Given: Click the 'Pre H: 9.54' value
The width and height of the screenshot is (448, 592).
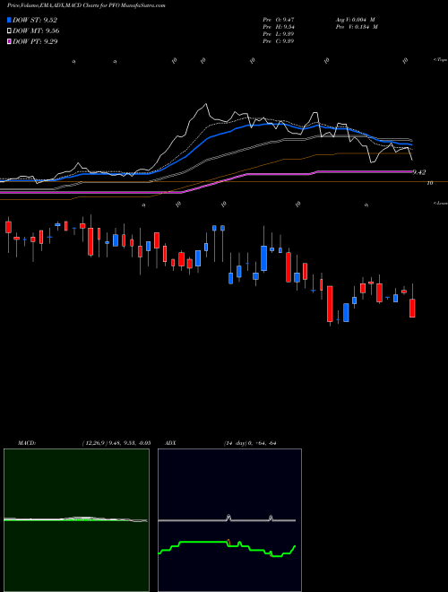Looking at the screenshot, I should (279, 27).
